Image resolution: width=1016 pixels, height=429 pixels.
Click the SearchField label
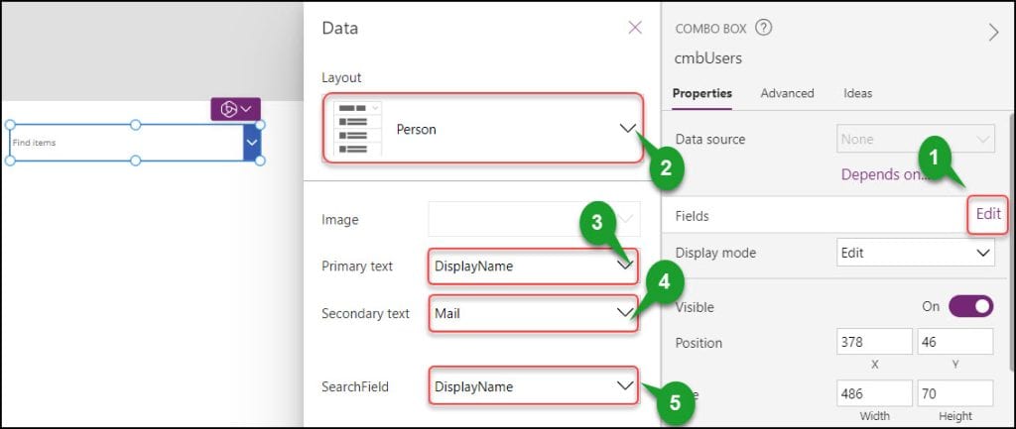coord(355,387)
